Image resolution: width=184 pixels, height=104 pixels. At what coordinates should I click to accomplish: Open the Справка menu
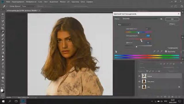[90, 2]
